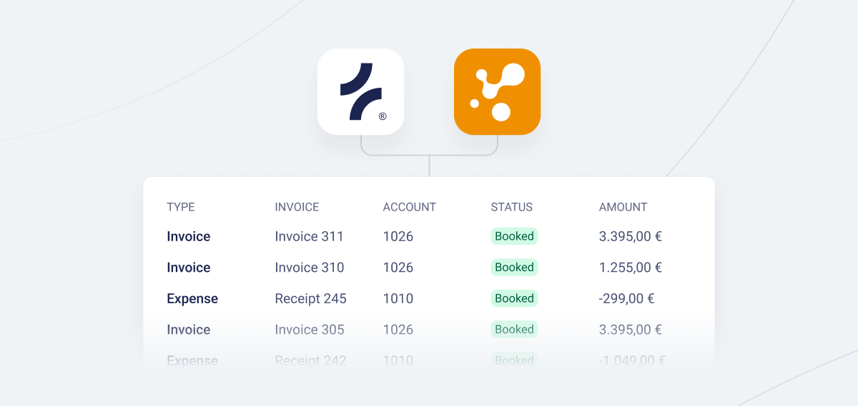Open the Invoice 305 entry
This screenshot has height=406, width=858.
(x=309, y=330)
